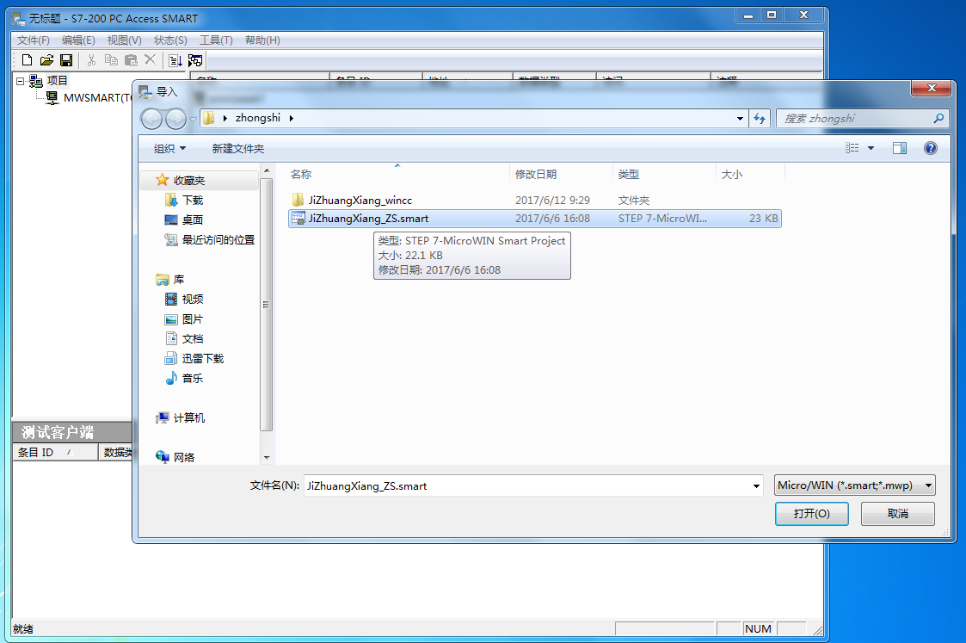Open the 文件(F) menu
This screenshot has width=966, height=643.
click(34, 40)
